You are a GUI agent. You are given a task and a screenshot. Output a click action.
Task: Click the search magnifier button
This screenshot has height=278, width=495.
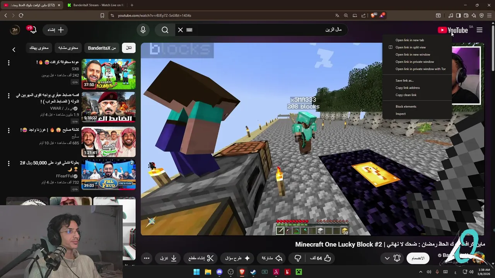coord(165,30)
